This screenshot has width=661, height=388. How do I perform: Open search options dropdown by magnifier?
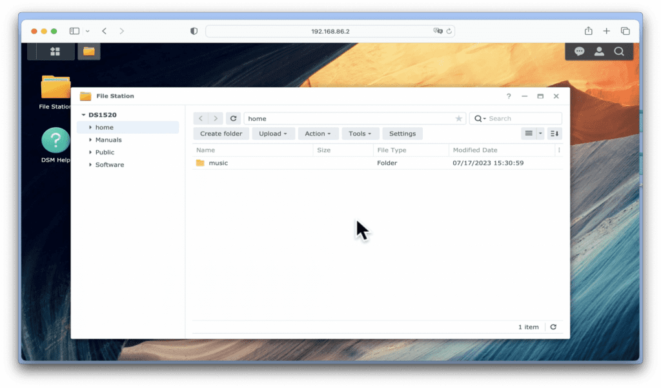pos(480,119)
